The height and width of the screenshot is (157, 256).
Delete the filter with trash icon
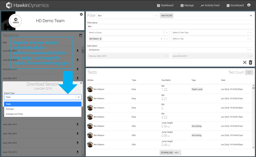(x=250, y=62)
